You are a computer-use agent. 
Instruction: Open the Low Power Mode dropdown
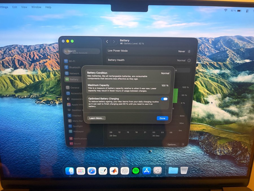[184, 51]
